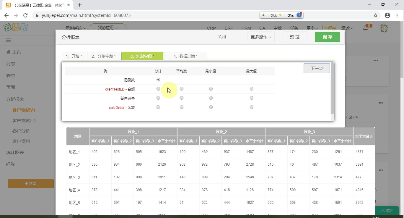Screen dimensions: 404x218
Task: Select 最小值 radio for clientTestLD - 金额
Action: point(211,89)
